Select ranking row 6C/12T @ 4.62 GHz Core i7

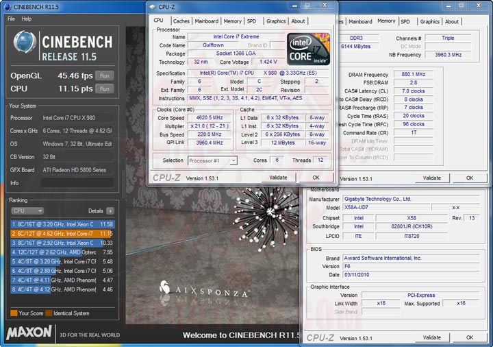62,234
